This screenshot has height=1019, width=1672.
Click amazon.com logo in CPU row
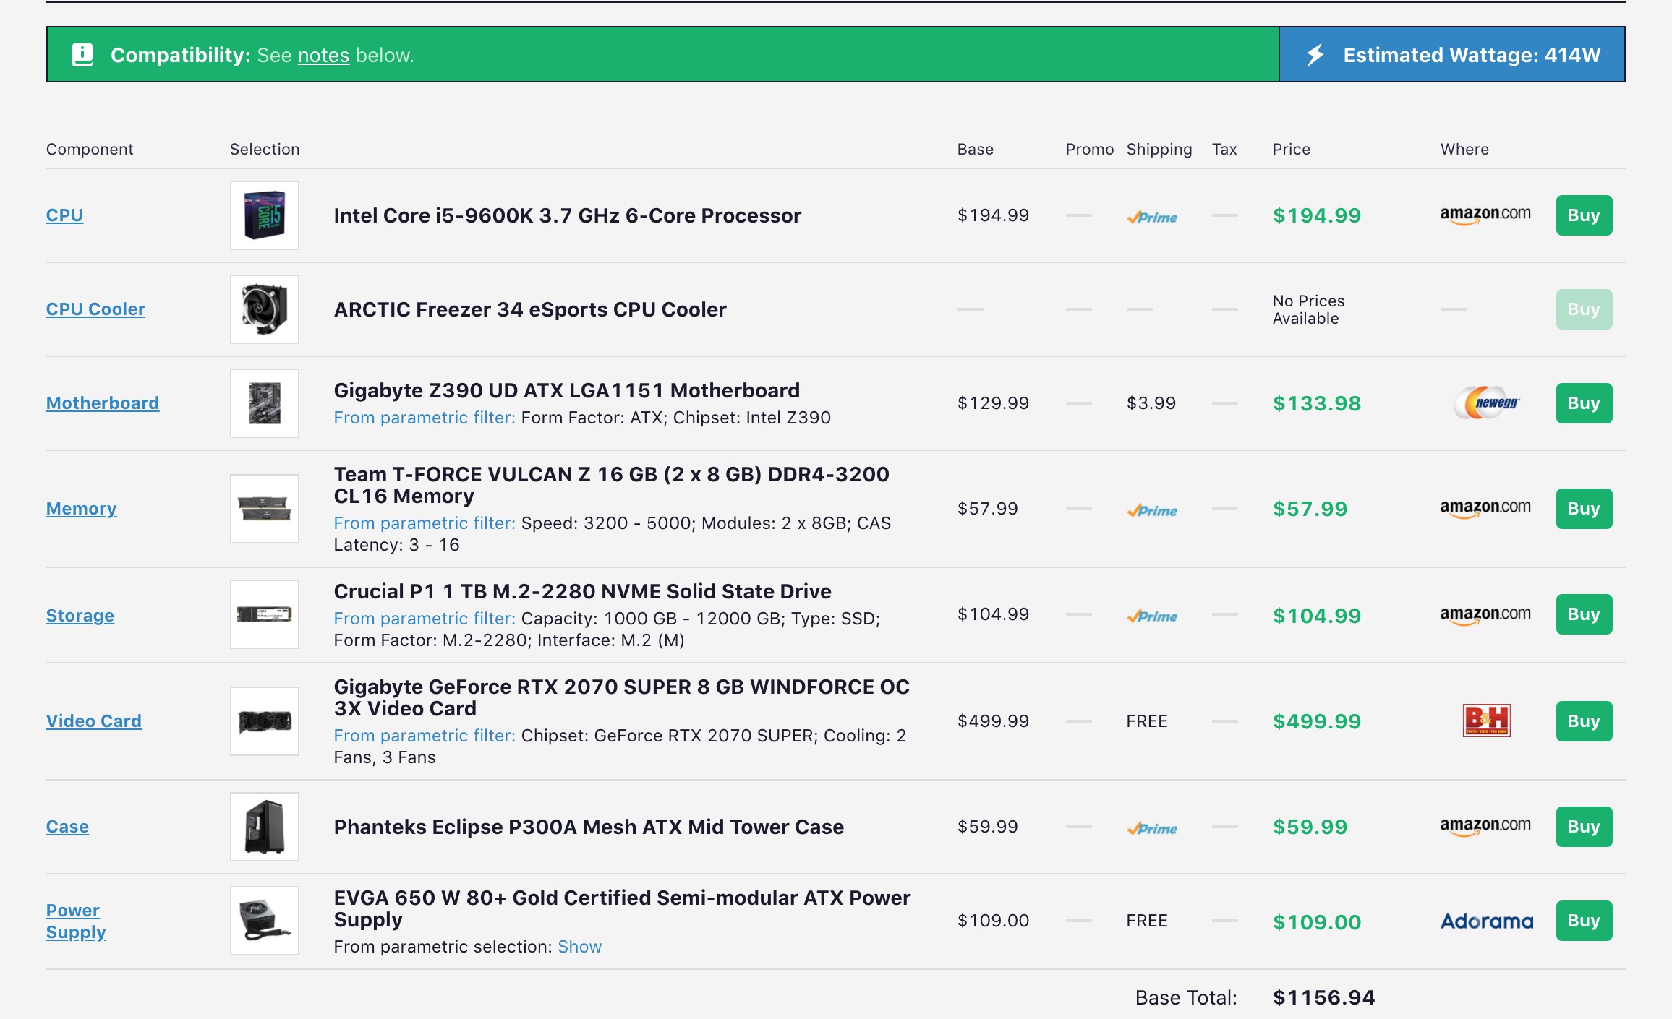[x=1485, y=215]
